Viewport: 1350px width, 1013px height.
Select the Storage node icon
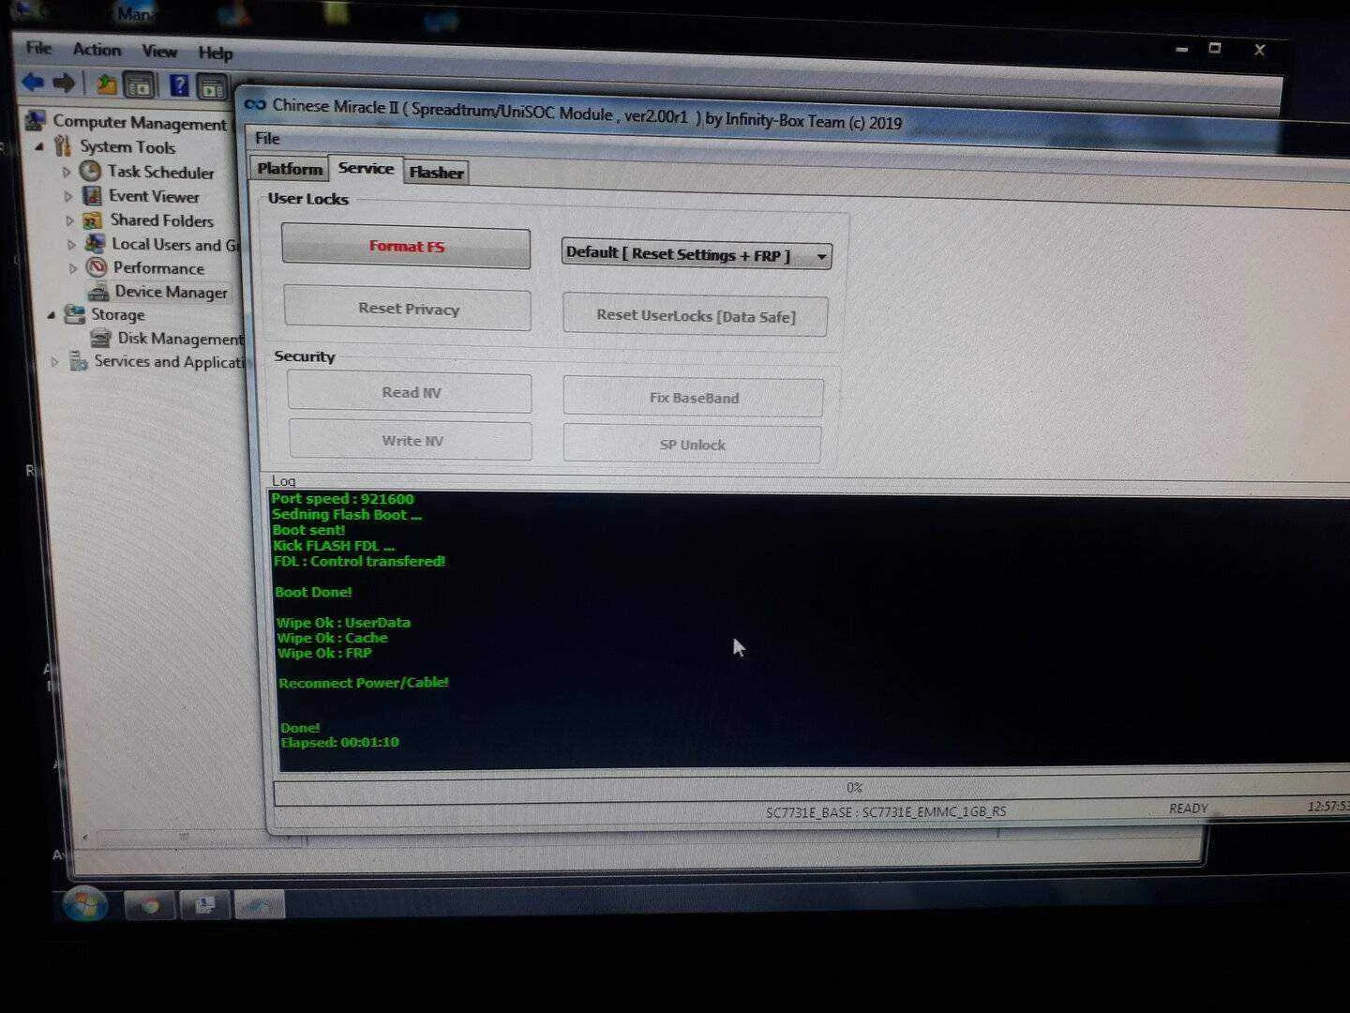(x=74, y=314)
